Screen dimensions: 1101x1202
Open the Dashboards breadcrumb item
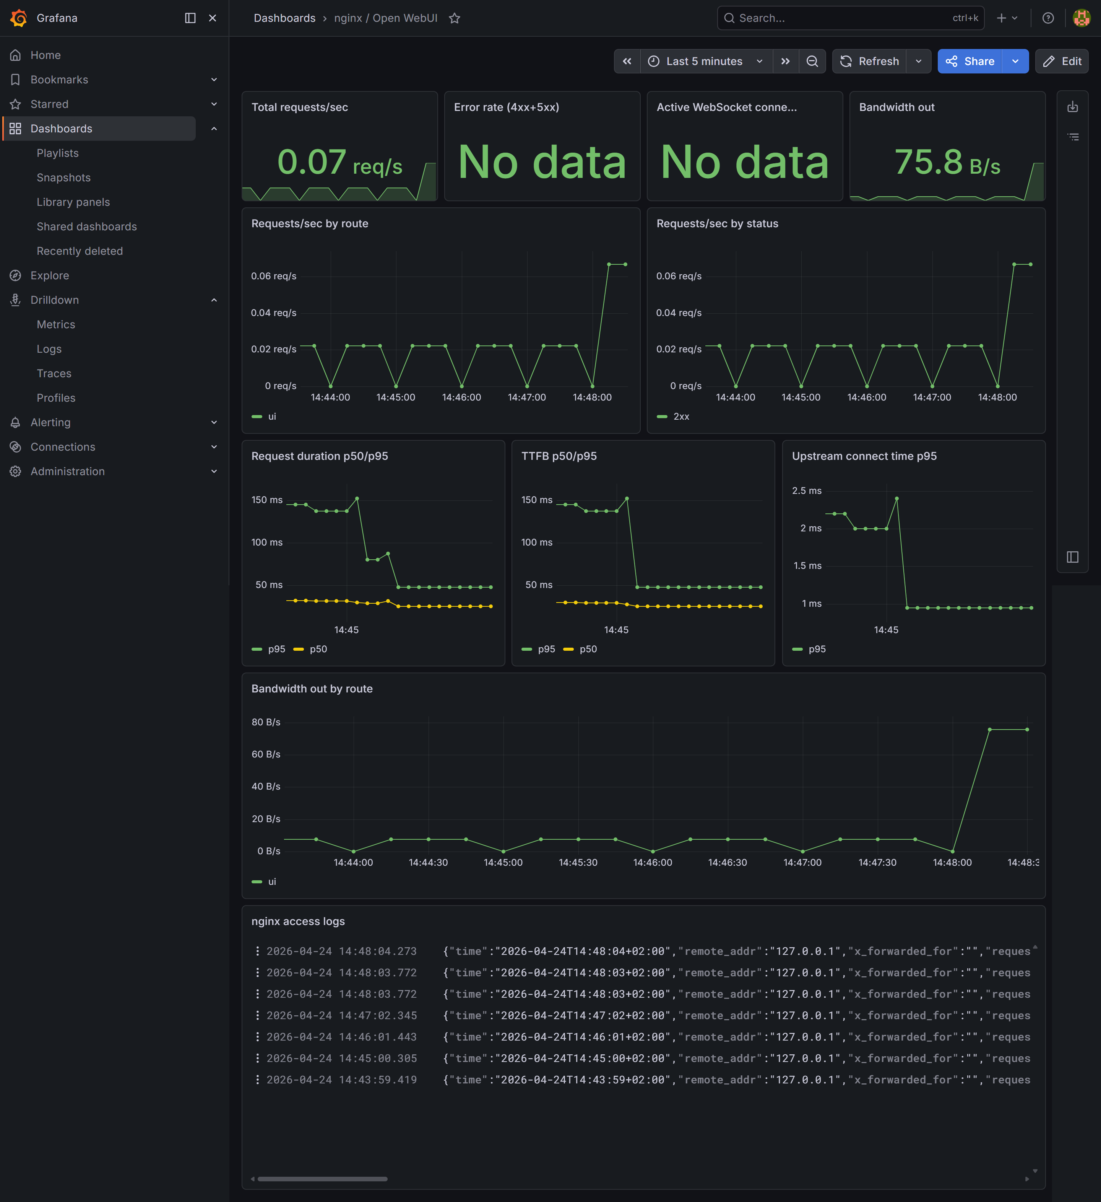(x=285, y=18)
